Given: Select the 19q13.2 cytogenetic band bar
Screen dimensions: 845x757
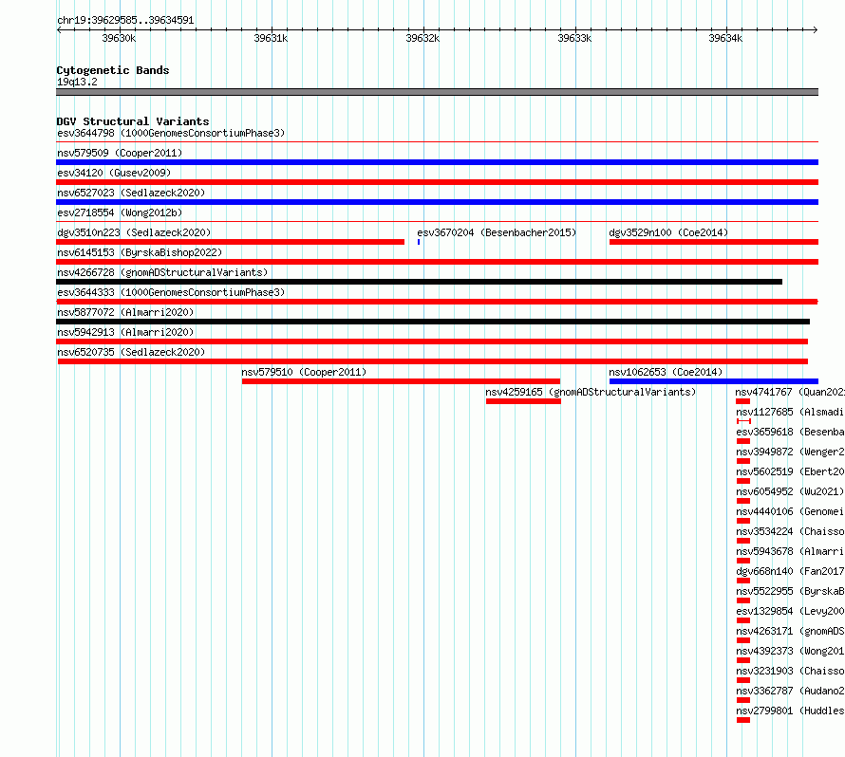Looking at the screenshot, I should 437,92.
